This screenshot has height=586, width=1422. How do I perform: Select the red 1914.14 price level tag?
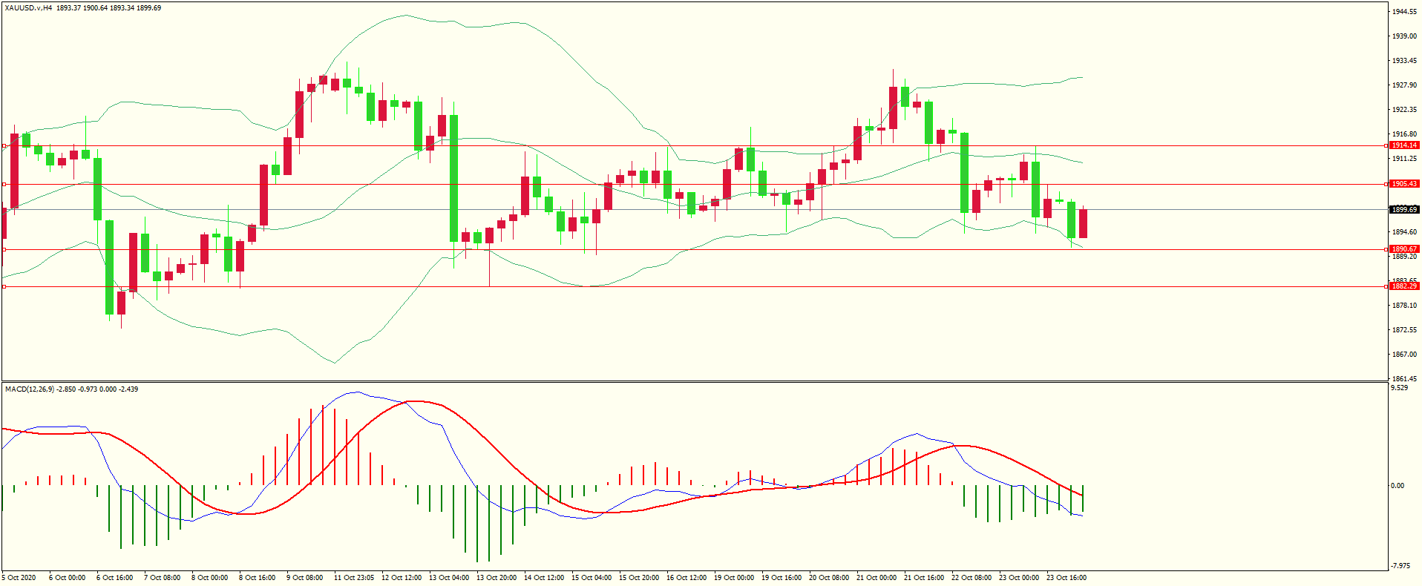[1404, 145]
